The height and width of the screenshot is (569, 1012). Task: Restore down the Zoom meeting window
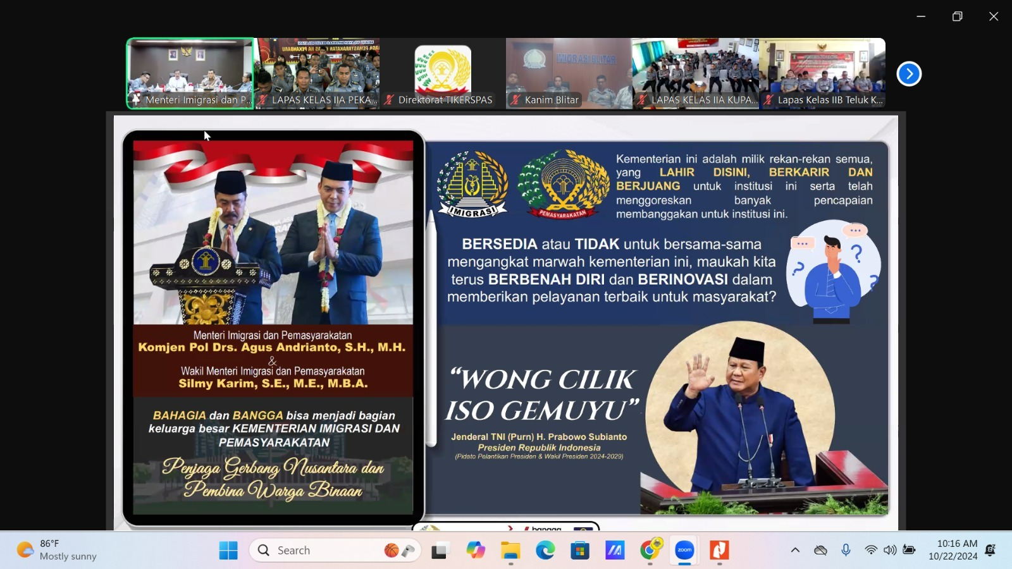pos(957,16)
